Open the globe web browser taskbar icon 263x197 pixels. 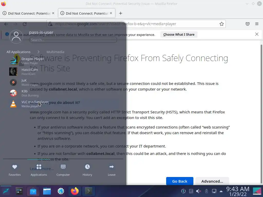tap(61, 191)
